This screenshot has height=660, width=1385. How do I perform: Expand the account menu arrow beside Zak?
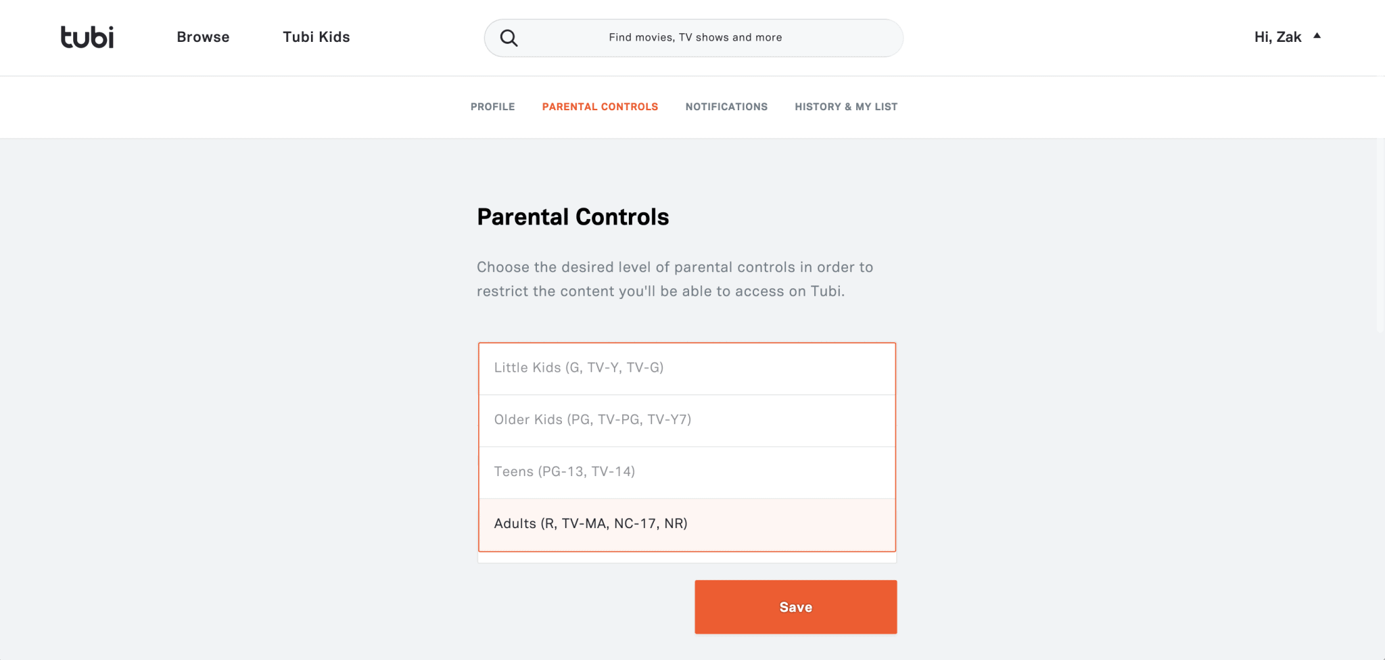click(x=1317, y=36)
